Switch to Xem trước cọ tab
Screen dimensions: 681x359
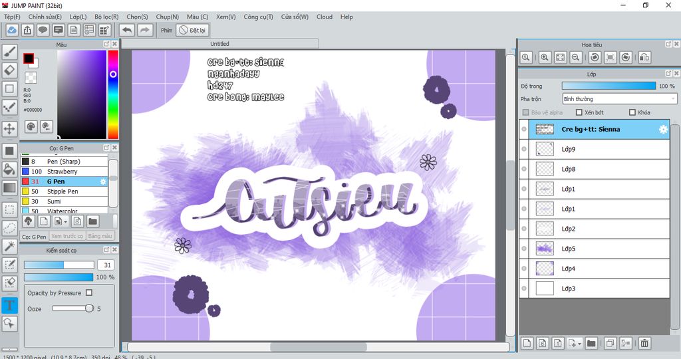(67, 236)
